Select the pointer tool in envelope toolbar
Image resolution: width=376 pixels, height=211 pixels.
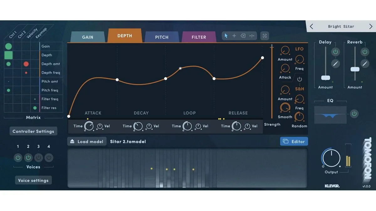[226, 36]
